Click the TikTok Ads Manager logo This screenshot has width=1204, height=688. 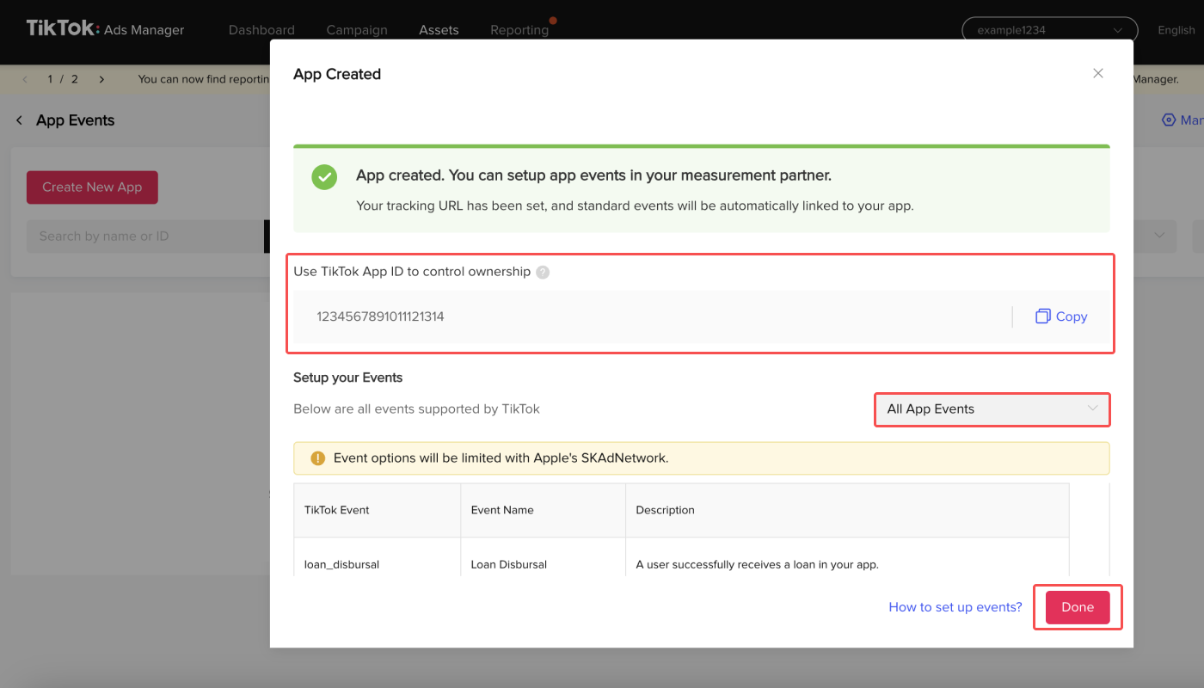click(x=105, y=29)
